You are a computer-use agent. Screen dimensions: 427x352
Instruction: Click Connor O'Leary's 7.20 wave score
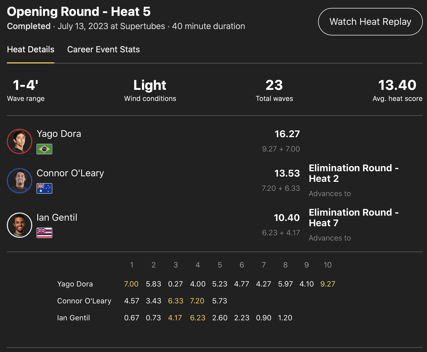coord(197,301)
